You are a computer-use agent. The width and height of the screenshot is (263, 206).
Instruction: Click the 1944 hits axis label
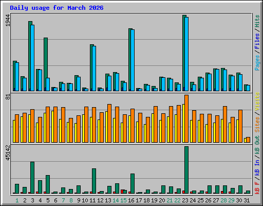click(x=8, y=21)
